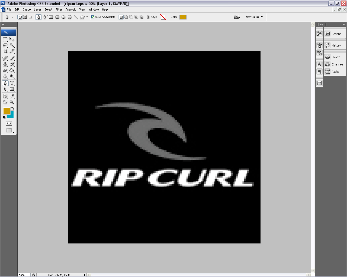The height and width of the screenshot is (277, 347).
Task: Open the Edit menu
Action: (17, 9)
